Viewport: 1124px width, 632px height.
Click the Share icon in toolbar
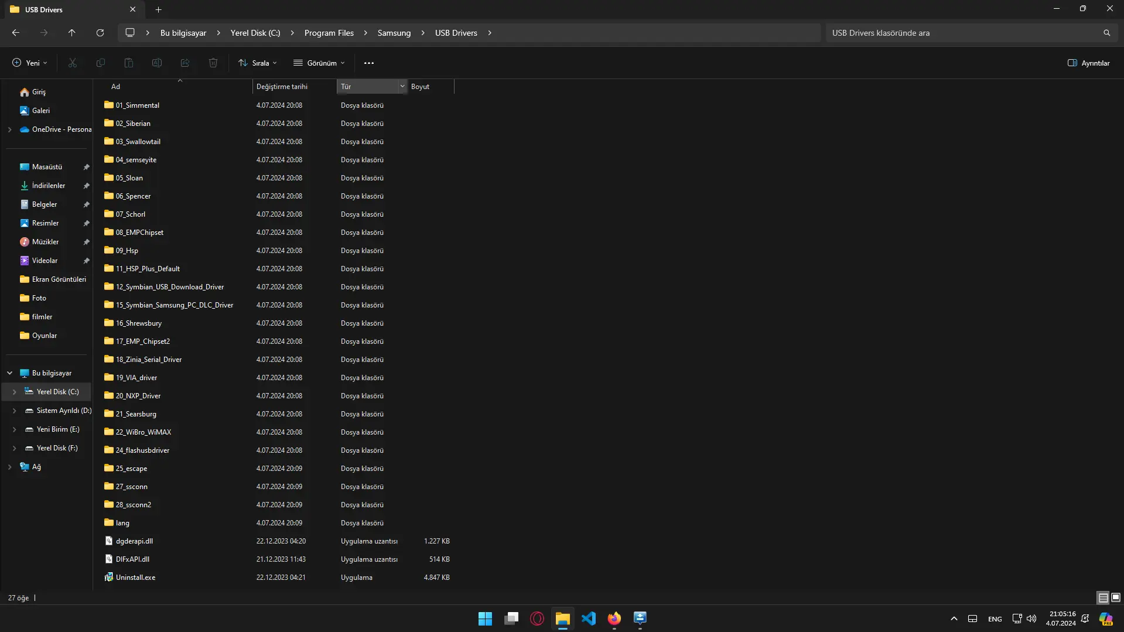pos(185,63)
